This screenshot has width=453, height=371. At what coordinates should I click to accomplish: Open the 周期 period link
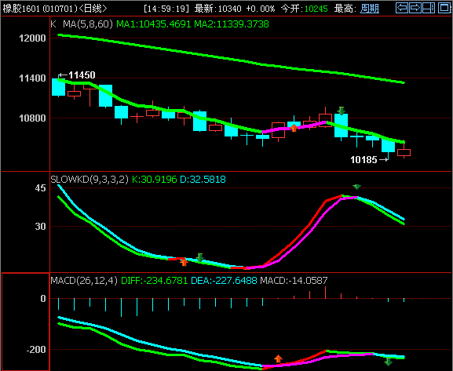(370, 9)
